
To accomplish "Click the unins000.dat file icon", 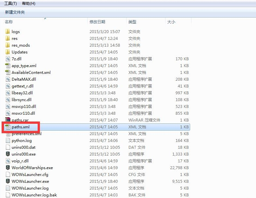I will point(8,147).
